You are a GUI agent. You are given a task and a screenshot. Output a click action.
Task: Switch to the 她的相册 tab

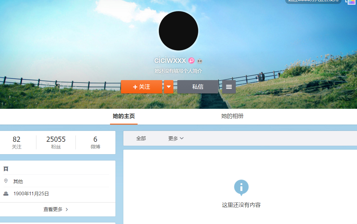tap(232, 116)
